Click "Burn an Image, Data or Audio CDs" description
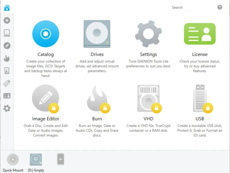Viewport: 230px width, 173px height. [97, 130]
